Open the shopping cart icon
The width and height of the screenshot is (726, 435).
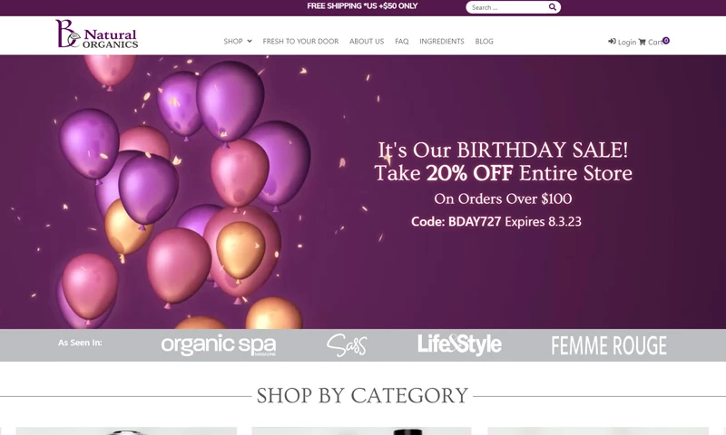(x=642, y=42)
